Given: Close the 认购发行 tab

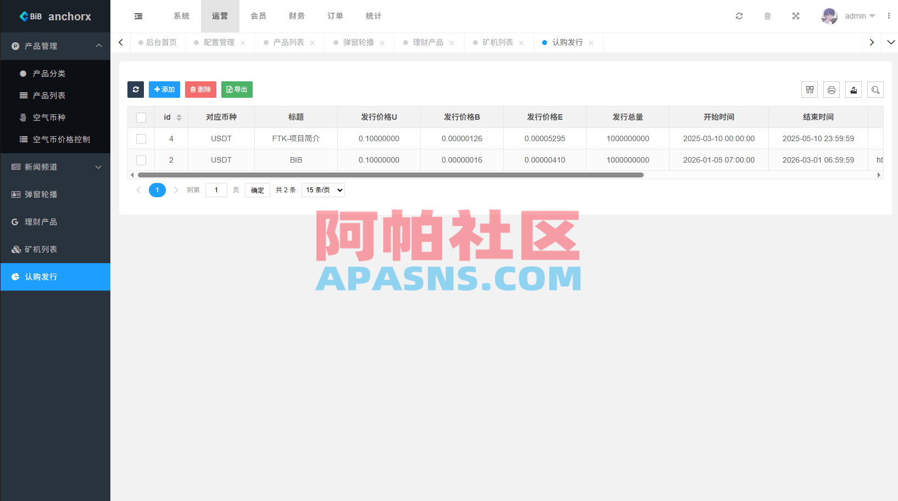Looking at the screenshot, I should [591, 43].
